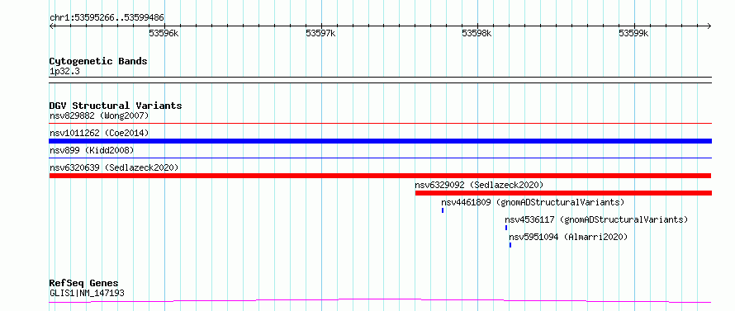Image resolution: width=735 pixels, height=311 pixels.
Task: Select the Cytogenetic Bands track title
Action: (98, 61)
